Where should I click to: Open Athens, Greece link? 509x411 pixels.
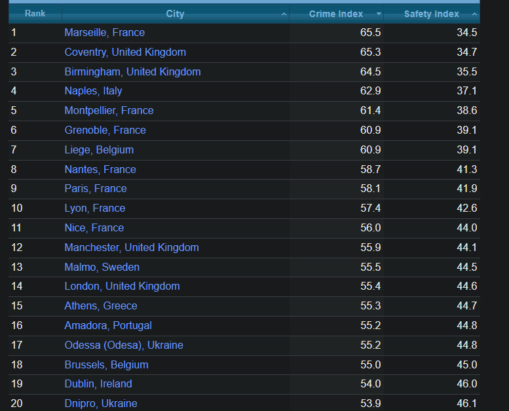(101, 305)
